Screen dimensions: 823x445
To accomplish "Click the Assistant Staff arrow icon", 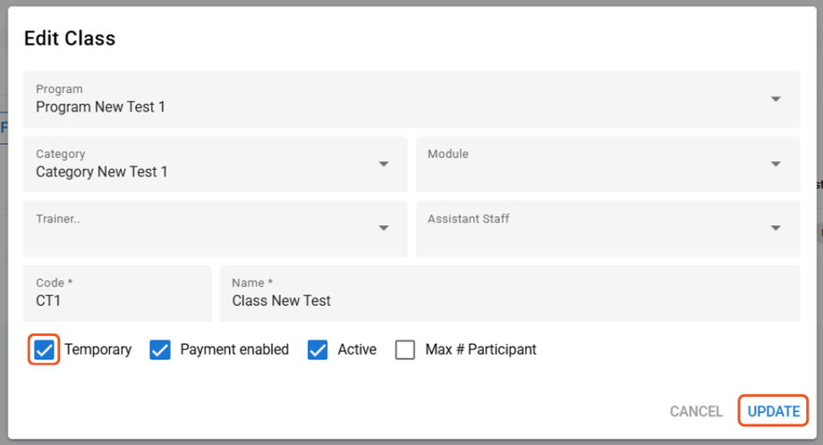I will [776, 228].
